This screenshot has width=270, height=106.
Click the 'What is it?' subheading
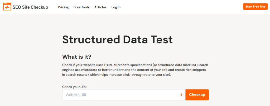coord(77,57)
